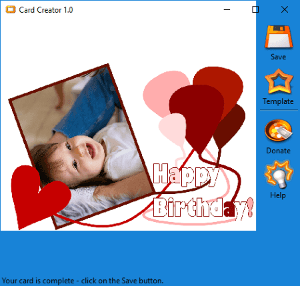The image size is (300, 286).
Task: Click the Card Creator app icon in title bar
Action: 11,10
